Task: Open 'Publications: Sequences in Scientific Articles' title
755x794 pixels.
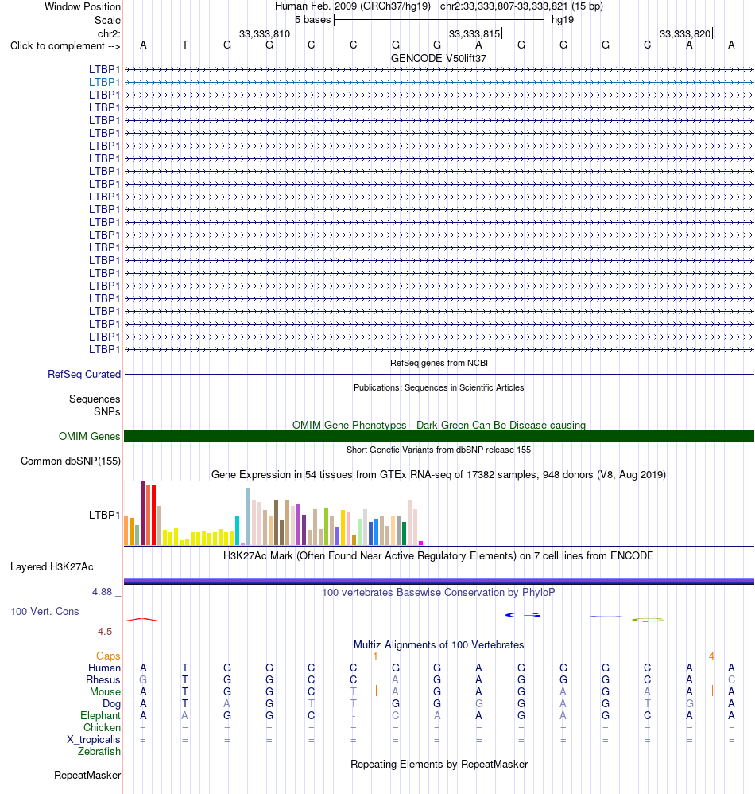Action: click(x=439, y=387)
